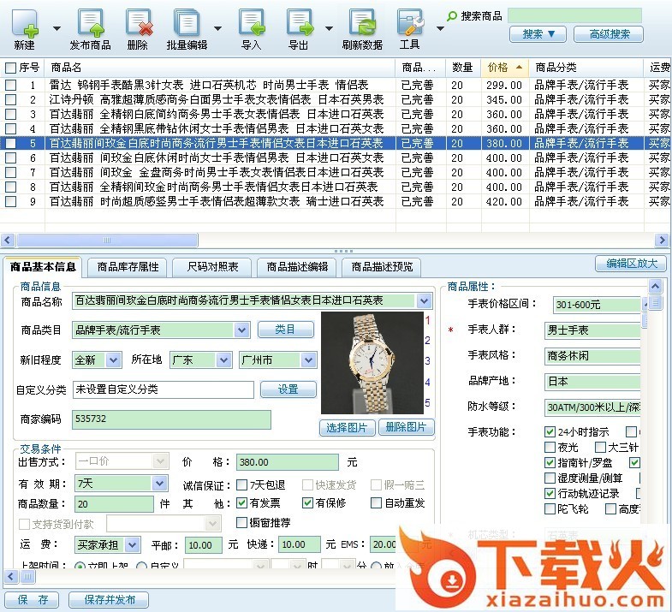
Task: Click the 商家编码 merchant code input field
Action: click(171, 419)
